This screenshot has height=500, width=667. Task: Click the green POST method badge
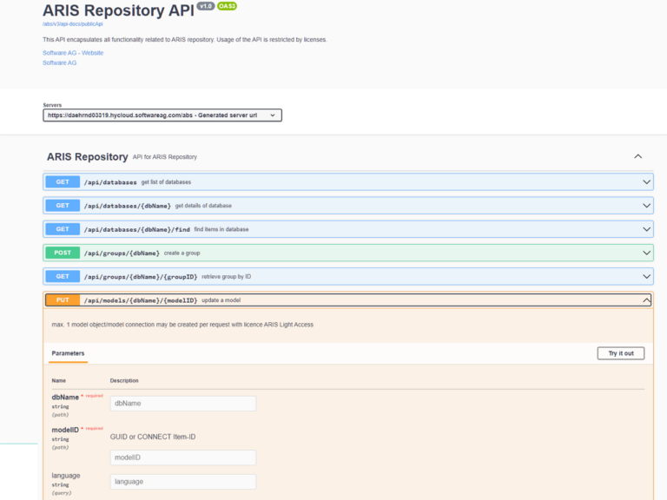[x=63, y=253]
